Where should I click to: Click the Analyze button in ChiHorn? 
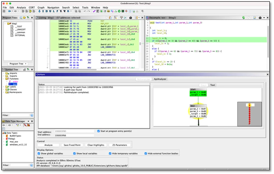coord(49,145)
